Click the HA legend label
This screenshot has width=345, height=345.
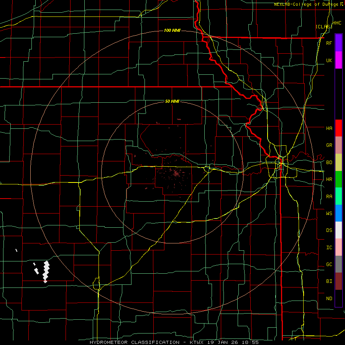tap(329, 128)
